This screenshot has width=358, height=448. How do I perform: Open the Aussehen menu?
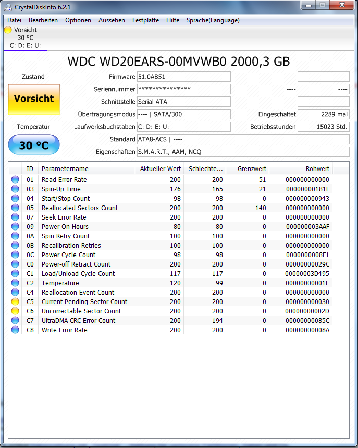point(112,20)
